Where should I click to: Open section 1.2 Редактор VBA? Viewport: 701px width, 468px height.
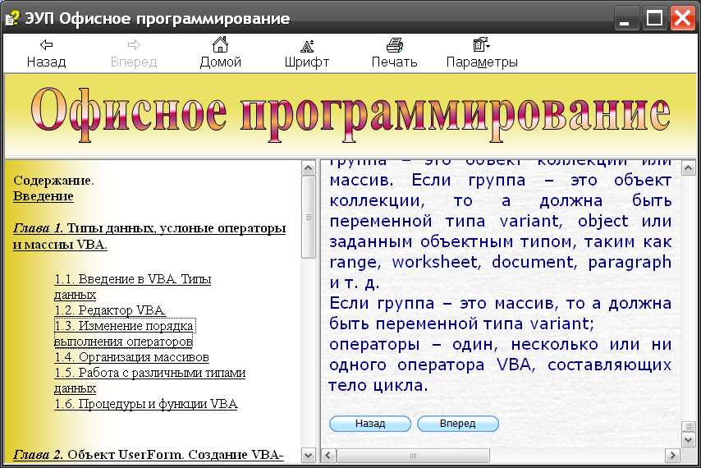(x=110, y=310)
